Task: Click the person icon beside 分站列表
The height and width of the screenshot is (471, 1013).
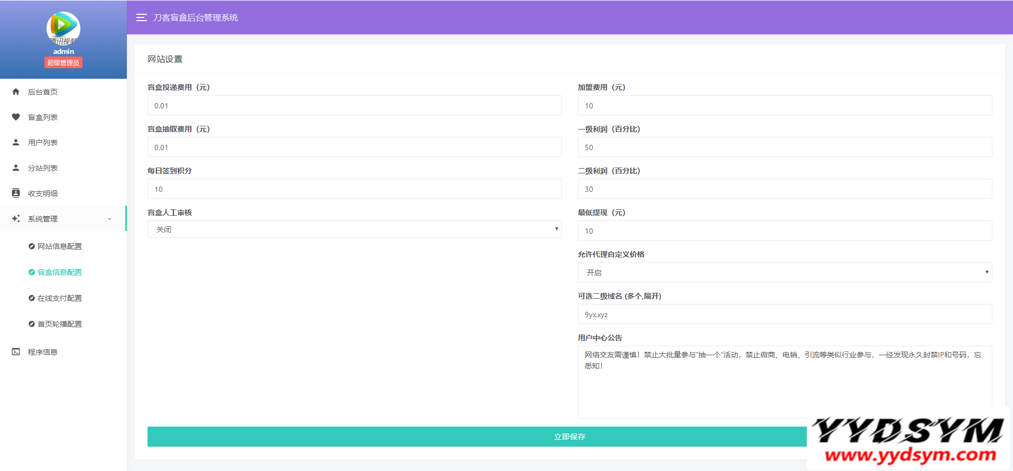Action: pyautogui.click(x=16, y=168)
